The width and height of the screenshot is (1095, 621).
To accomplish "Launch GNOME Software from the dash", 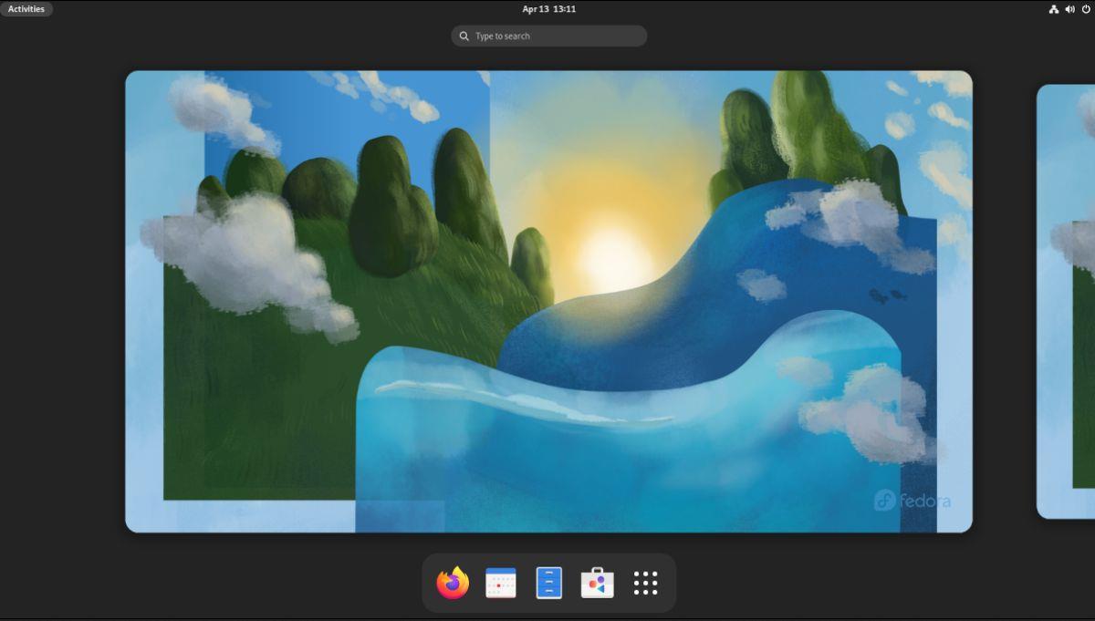I will (x=596, y=581).
